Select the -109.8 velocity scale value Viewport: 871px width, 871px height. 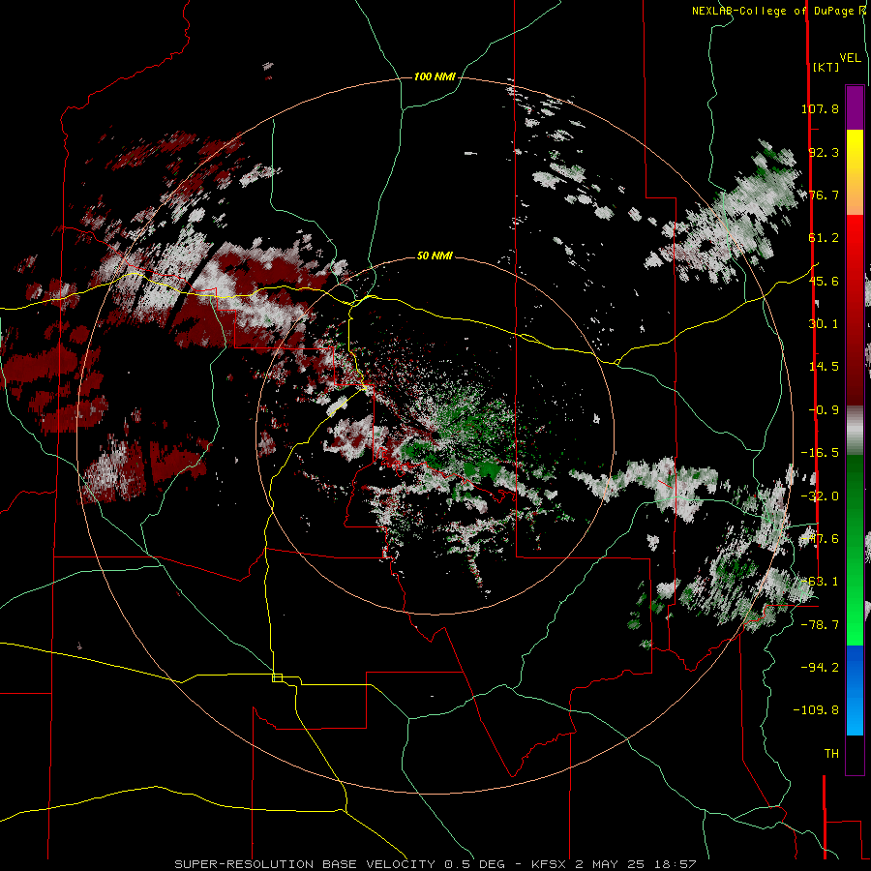click(816, 710)
